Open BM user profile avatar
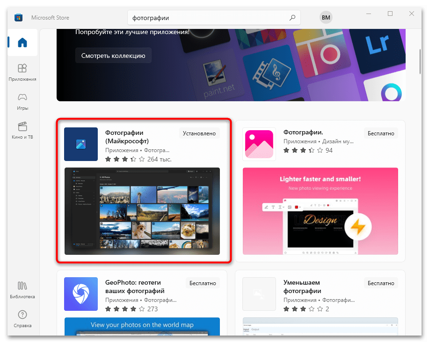The width and height of the screenshot is (429, 343). [x=326, y=17]
